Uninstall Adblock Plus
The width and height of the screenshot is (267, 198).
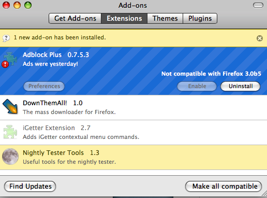point(241,86)
